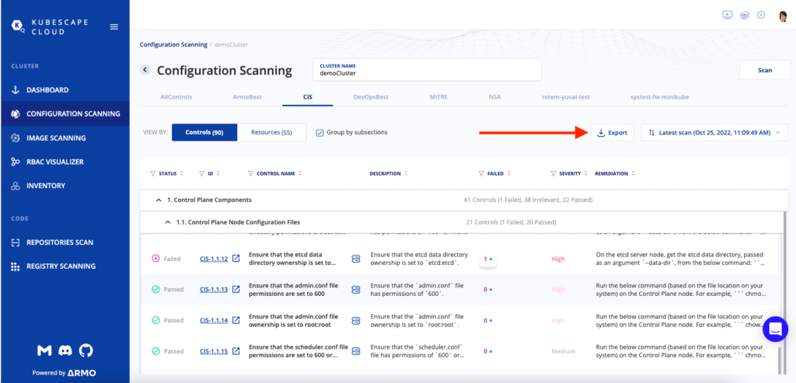Click the resource icon for CIS-1.1.15 row
Viewport: 796px width, 383px height.
click(356, 351)
